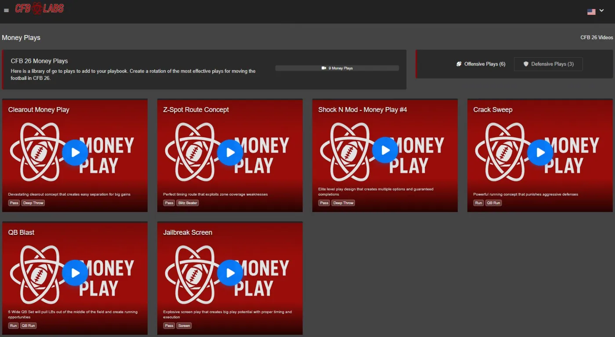Switch to Offensive Plays (6) tab
Viewport: 615px width, 337px height.
pyautogui.click(x=481, y=64)
